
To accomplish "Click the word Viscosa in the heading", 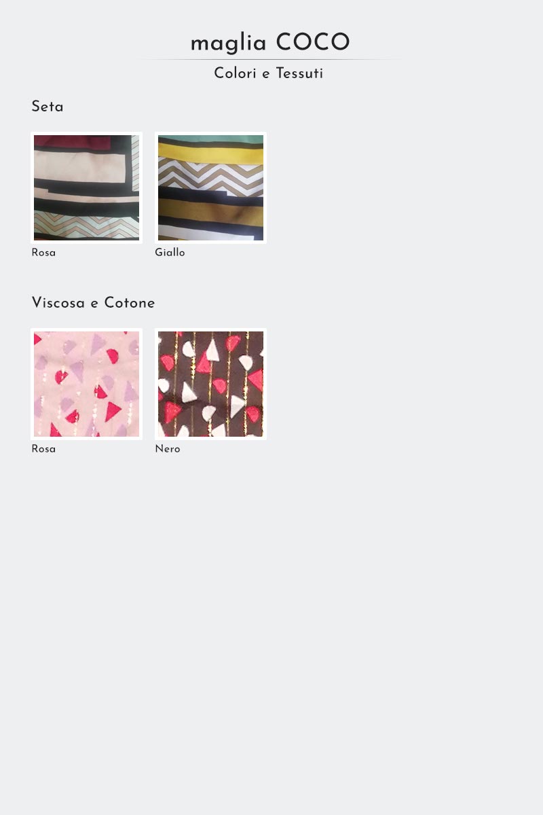I will (58, 303).
